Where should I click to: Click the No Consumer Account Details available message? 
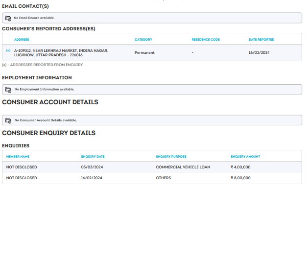point(46,120)
